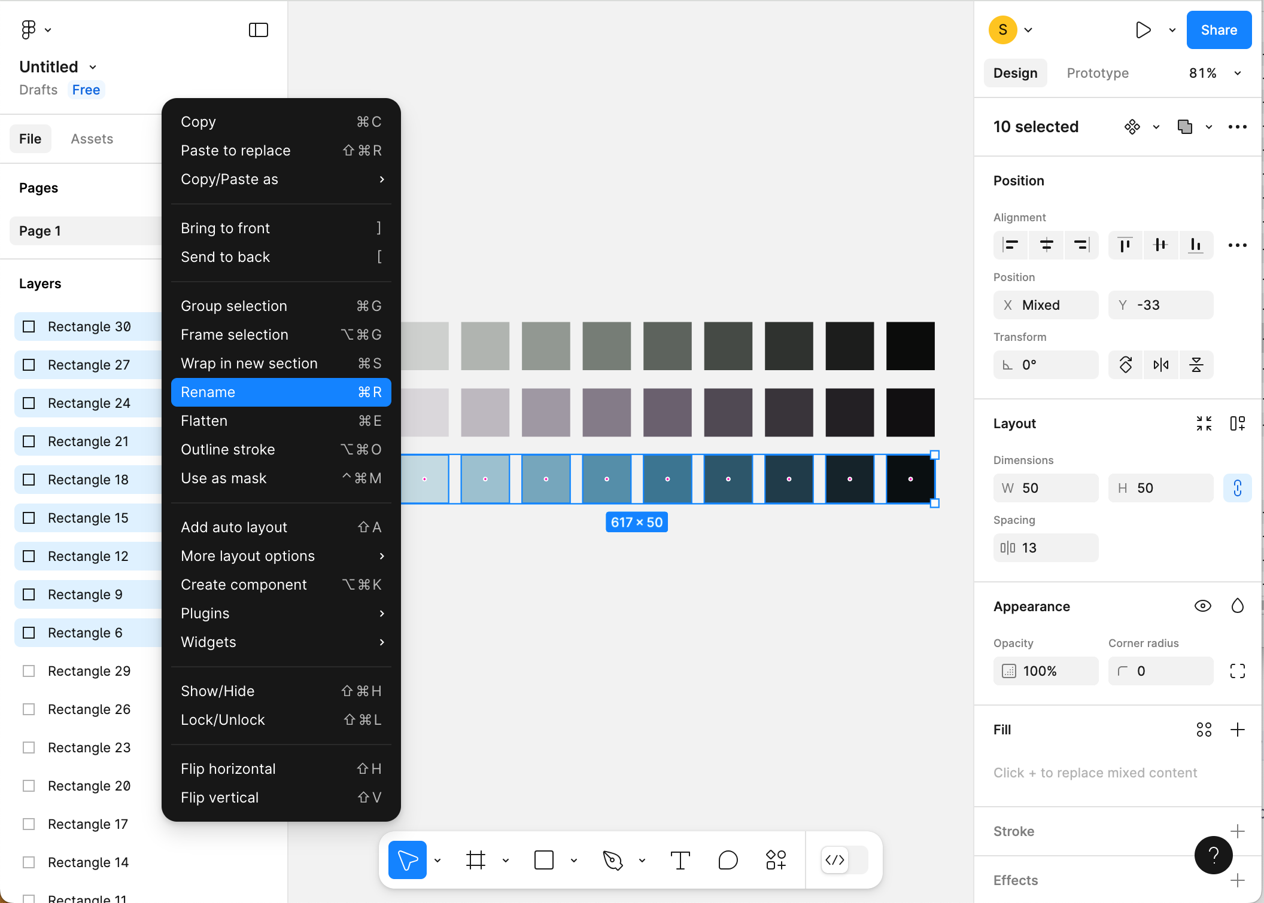This screenshot has height=903, width=1264.
Task: Select the Comment tool
Action: 728,860
